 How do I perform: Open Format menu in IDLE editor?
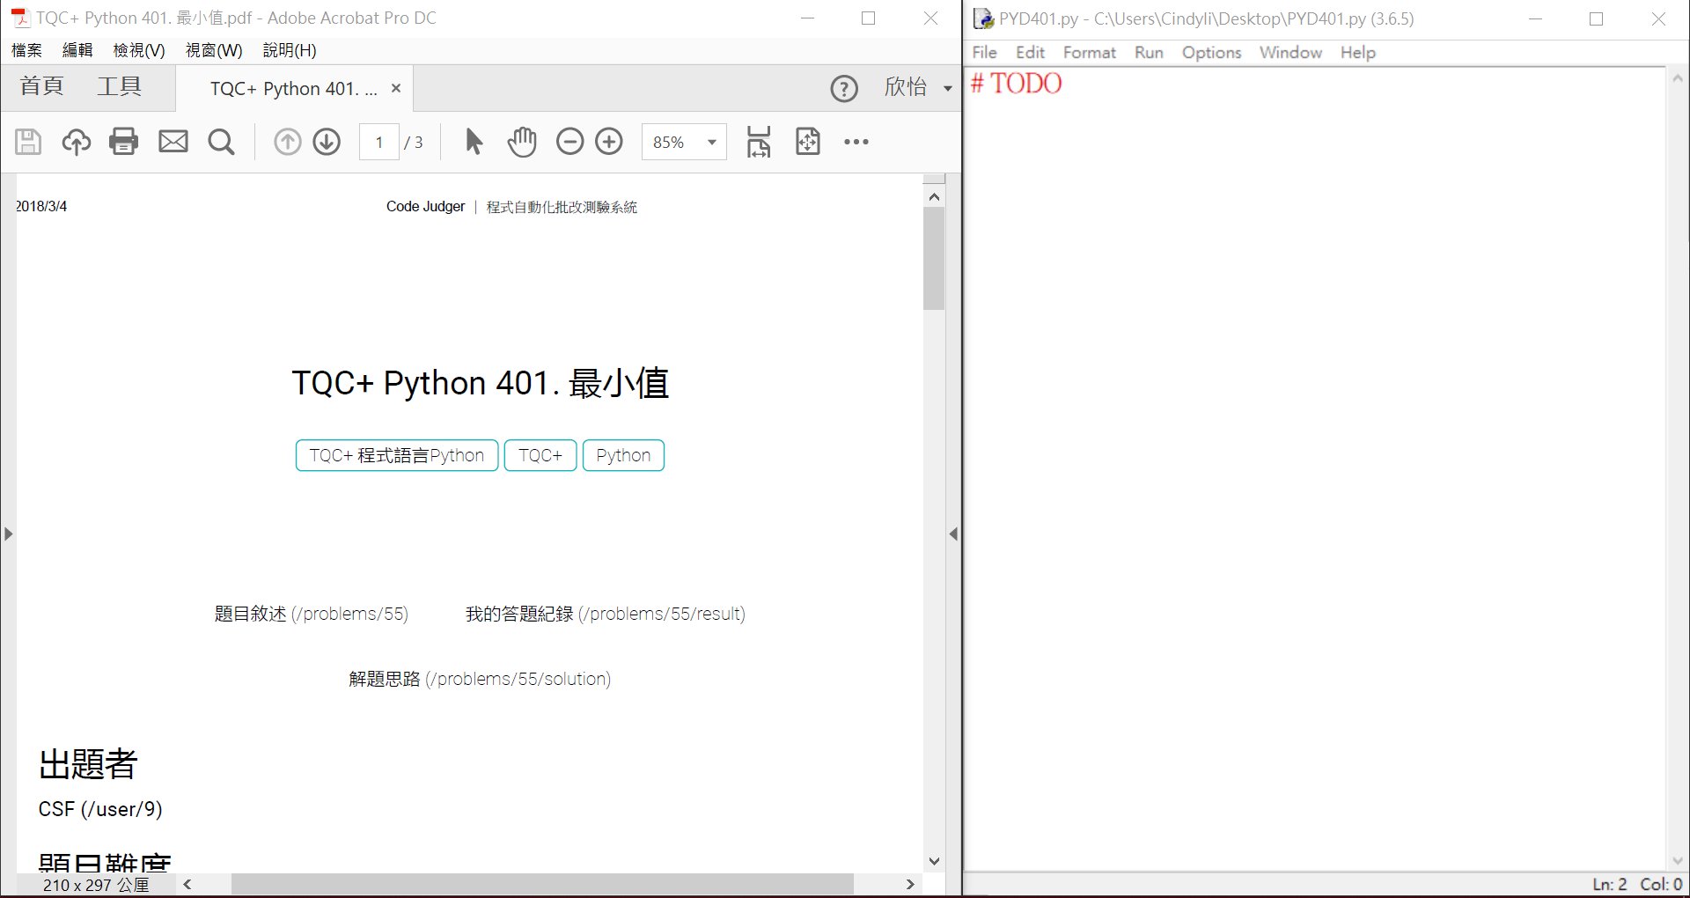pos(1090,52)
